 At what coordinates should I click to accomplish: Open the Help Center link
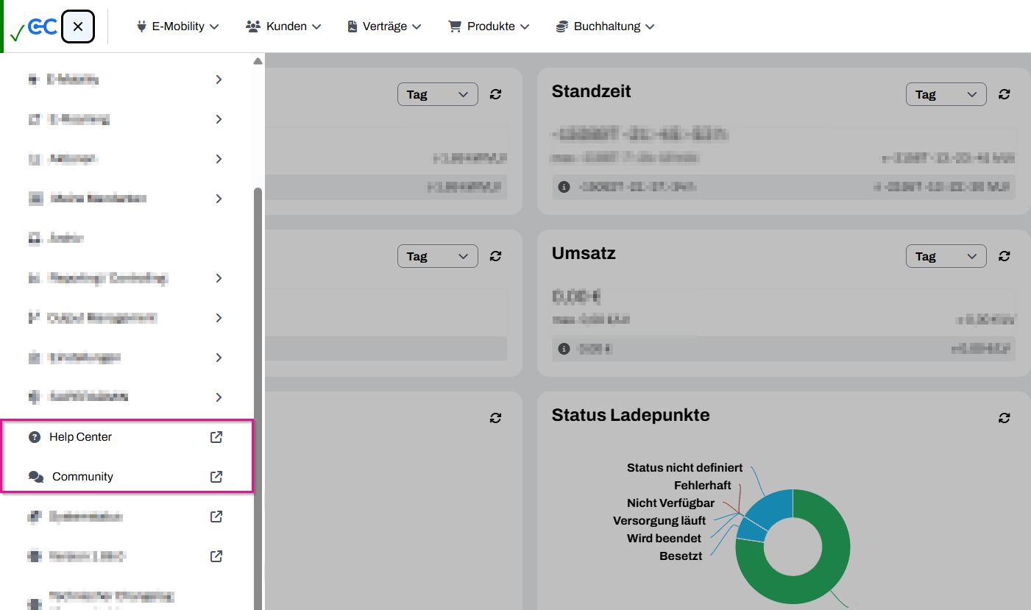(x=125, y=437)
